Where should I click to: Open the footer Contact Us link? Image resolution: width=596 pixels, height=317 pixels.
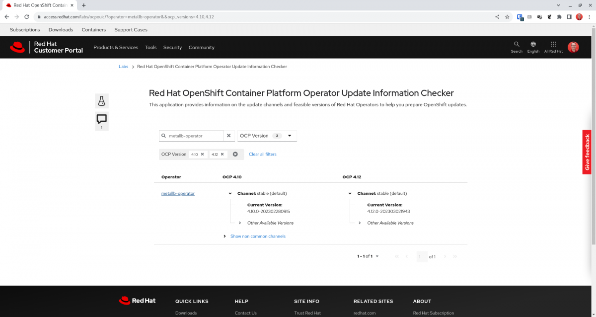[x=245, y=313]
